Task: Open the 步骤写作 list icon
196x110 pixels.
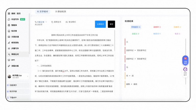Action: pos(9,48)
